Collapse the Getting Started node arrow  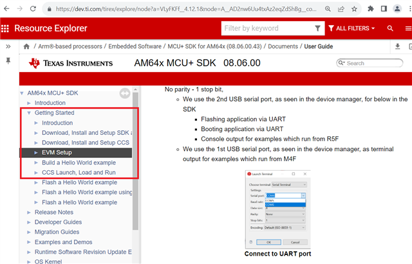29,113
